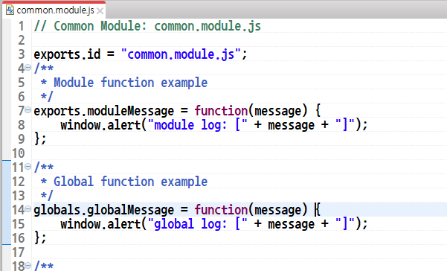447x271 pixels.
Task: Click the closing '};' on line 16
Action: pyautogui.click(x=40, y=238)
